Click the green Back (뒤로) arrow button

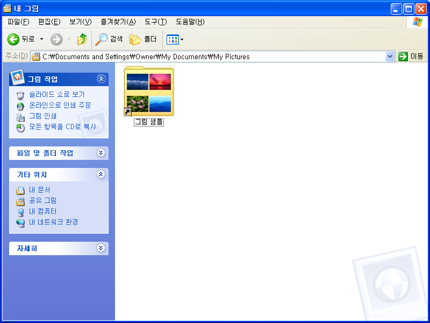[x=13, y=39]
